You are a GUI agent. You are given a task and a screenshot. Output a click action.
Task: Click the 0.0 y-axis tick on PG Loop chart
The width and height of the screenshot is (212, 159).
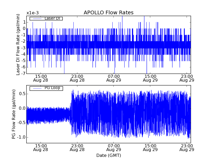click(x=21, y=108)
